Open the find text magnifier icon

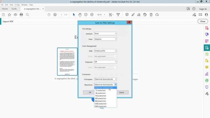pyautogui.click(x=27, y=14)
